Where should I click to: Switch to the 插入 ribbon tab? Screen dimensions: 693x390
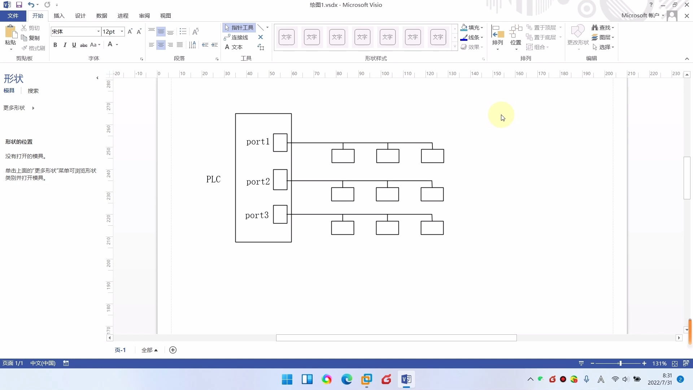pyautogui.click(x=59, y=16)
